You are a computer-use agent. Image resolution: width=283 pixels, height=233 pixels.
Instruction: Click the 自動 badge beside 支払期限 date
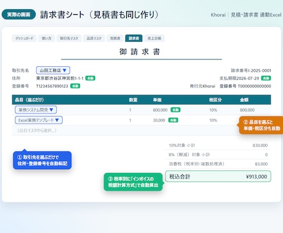point(266,78)
